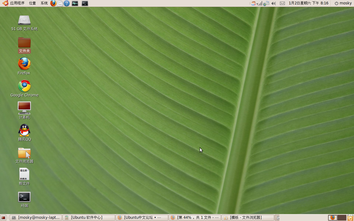Select the Google Chrome desktop shortcut
This screenshot has height=221, width=354.
click(24, 89)
